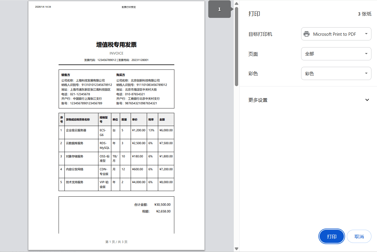The image size is (377, 252).
Task: Click the RDS-MySQL model cell
Action: tap(105, 145)
